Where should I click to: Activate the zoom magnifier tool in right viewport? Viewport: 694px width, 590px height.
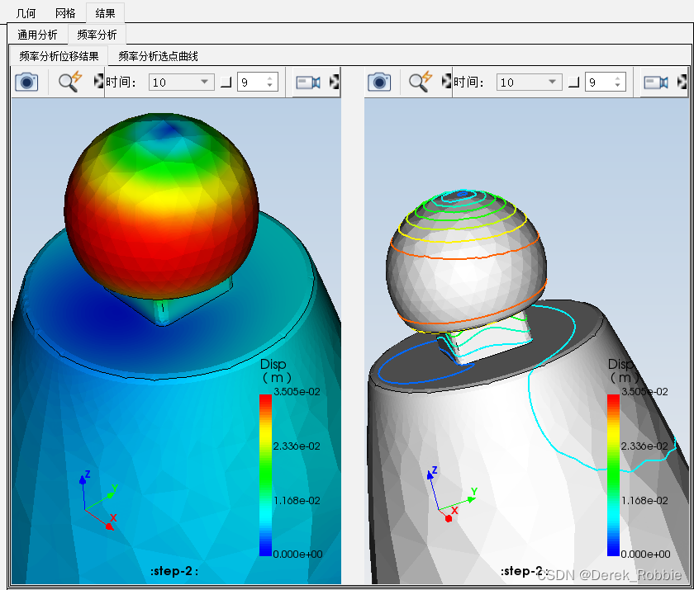pyautogui.click(x=420, y=82)
